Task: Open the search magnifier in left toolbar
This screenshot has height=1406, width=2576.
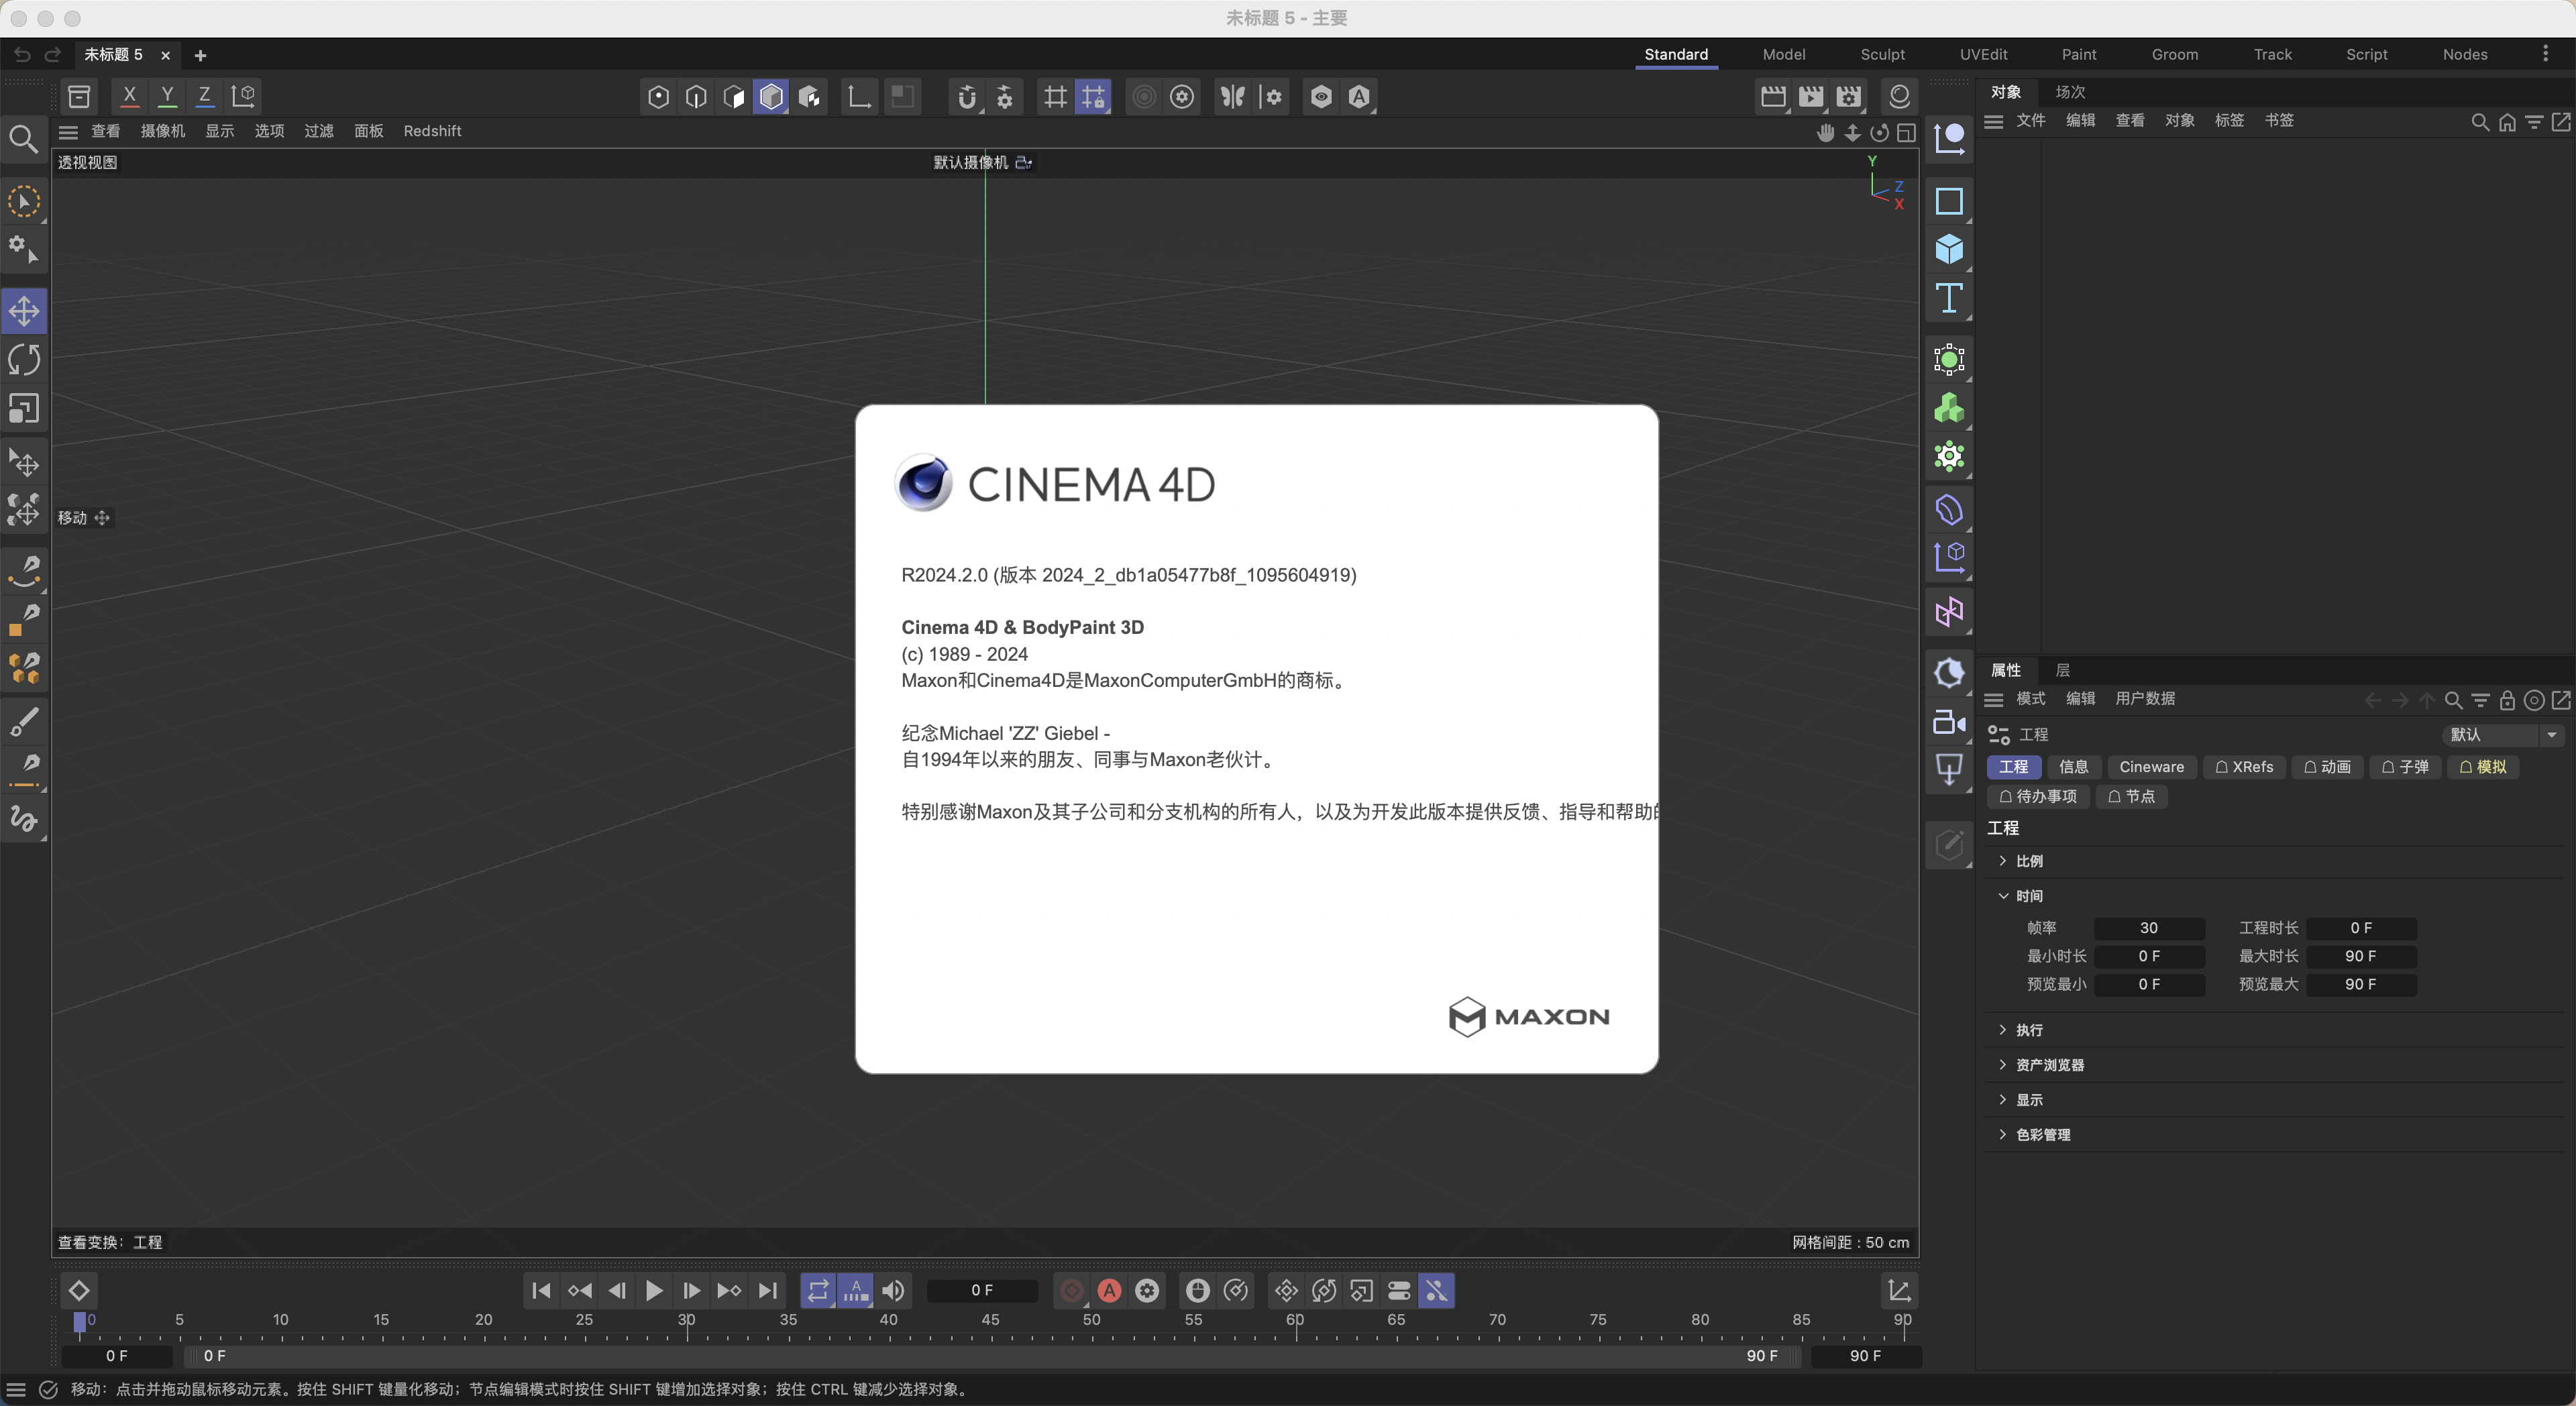Action: [x=23, y=139]
